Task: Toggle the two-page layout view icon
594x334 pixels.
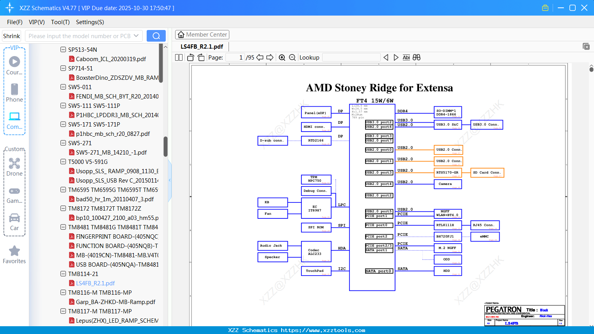Action: [x=179, y=58]
